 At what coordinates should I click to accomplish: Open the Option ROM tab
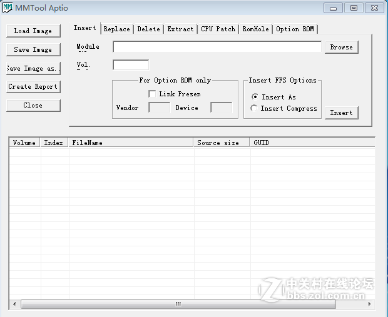click(295, 29)
